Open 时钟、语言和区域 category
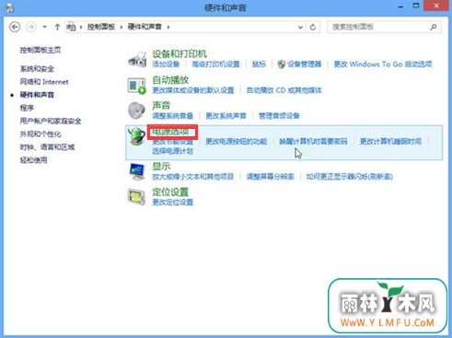The image size is (452, 338). 47,147
